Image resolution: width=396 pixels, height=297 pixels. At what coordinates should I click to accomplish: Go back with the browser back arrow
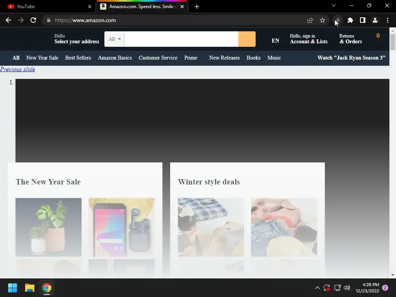[9, 20]
